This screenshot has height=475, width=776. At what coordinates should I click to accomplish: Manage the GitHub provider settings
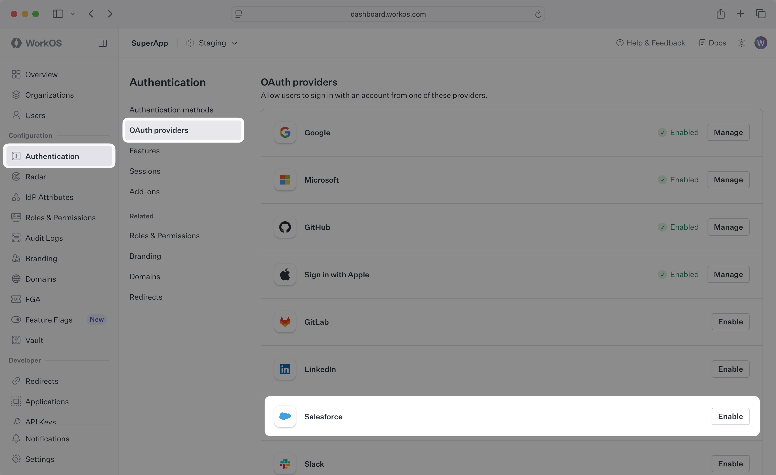[x=728, y=227]
